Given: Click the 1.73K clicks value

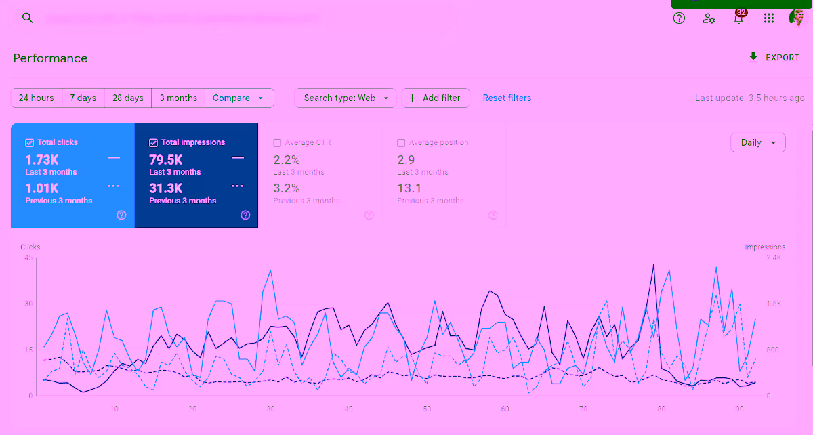Looking at the screenshot, I should pyautogui.click(x=41, y=160).
